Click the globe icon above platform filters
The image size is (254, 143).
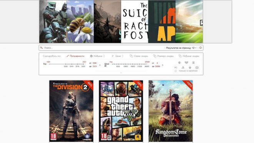(179, 62)
